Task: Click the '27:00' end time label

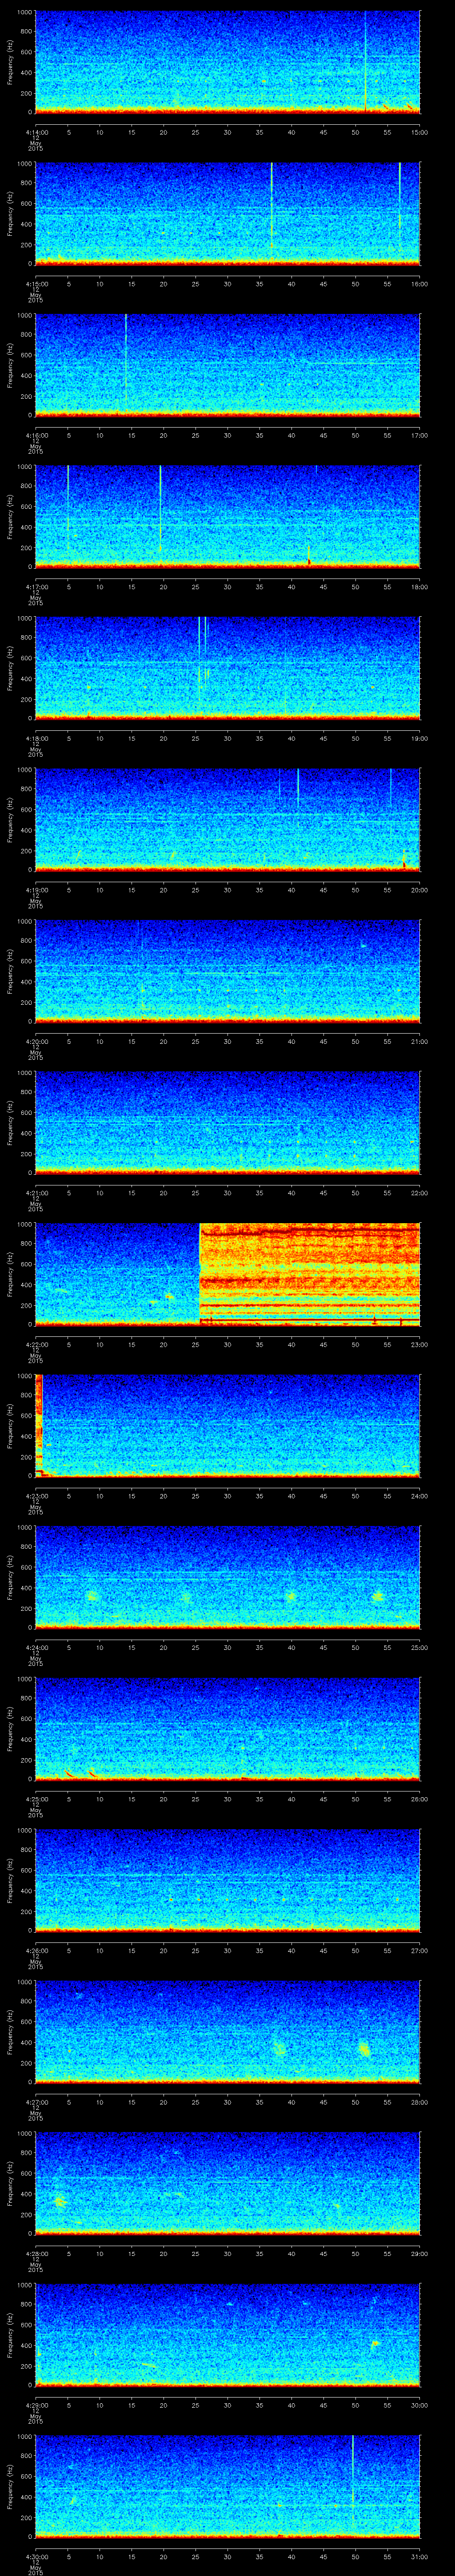Action: [419, 1950]
